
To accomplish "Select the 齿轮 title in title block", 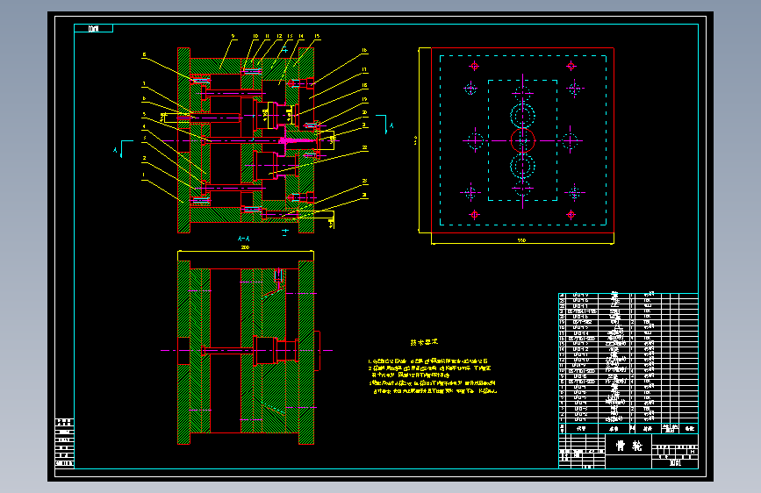I will click(x=628, y=446).
